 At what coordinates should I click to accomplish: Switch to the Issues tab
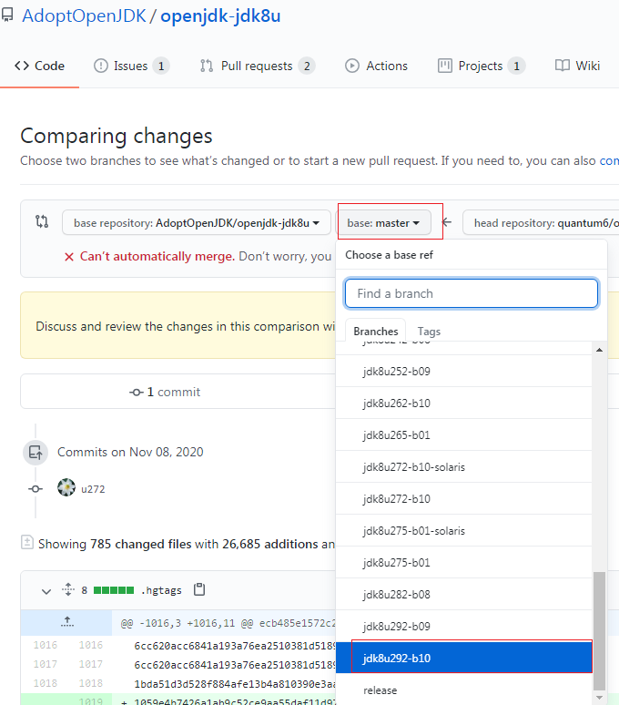[x=131, y=66]
